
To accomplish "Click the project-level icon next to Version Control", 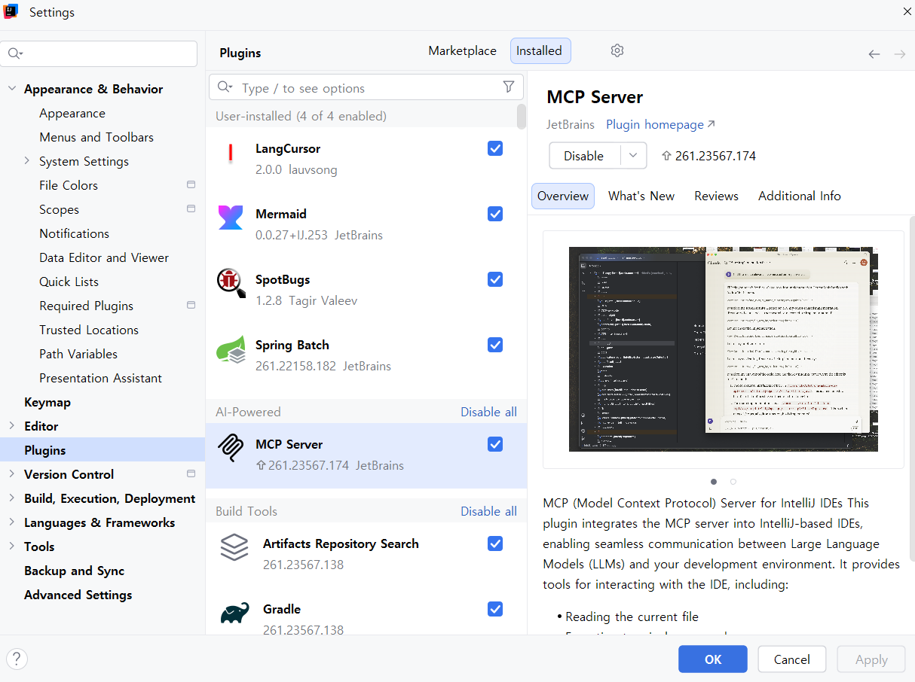I will 191,473.
